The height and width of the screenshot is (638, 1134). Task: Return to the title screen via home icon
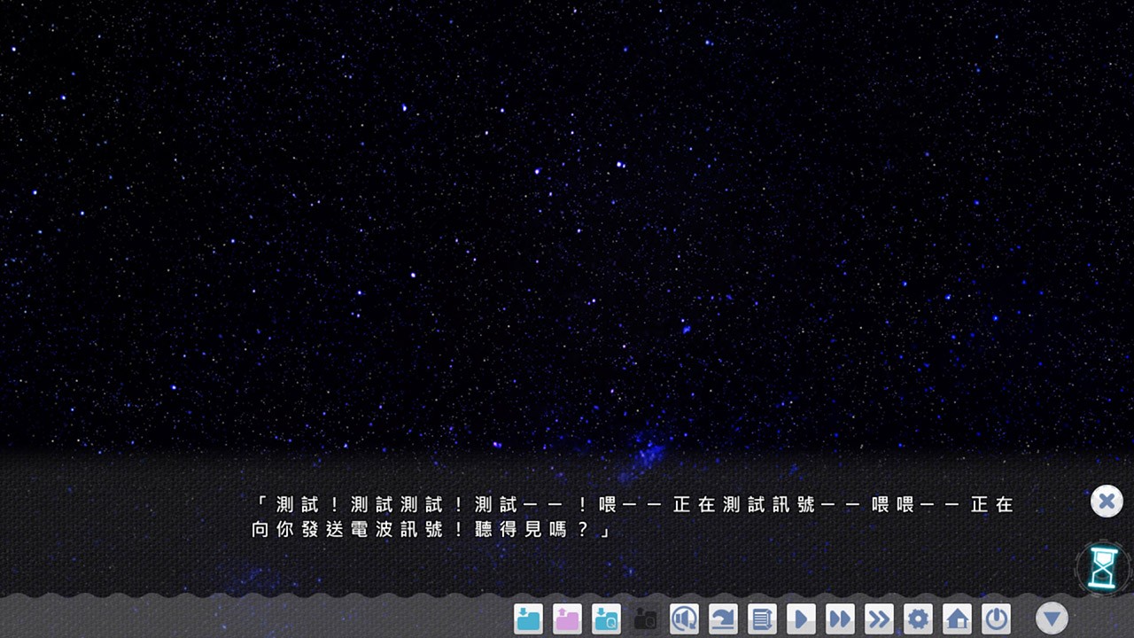click(x=956, y=619)
